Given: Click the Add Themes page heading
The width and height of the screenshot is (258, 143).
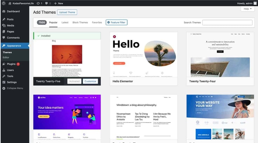Looking at the screenshot, I should [45, 12].
